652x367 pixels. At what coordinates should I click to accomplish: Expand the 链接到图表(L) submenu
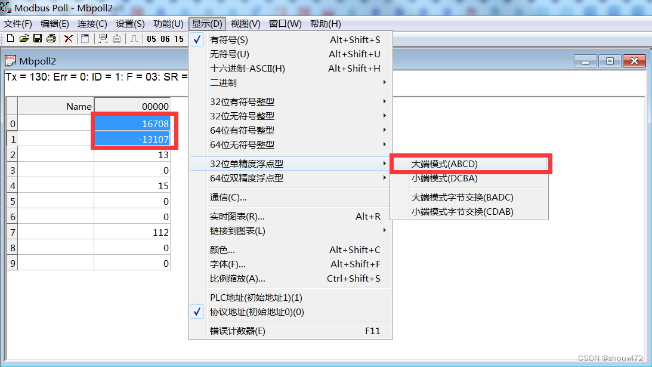click(291, 230)
